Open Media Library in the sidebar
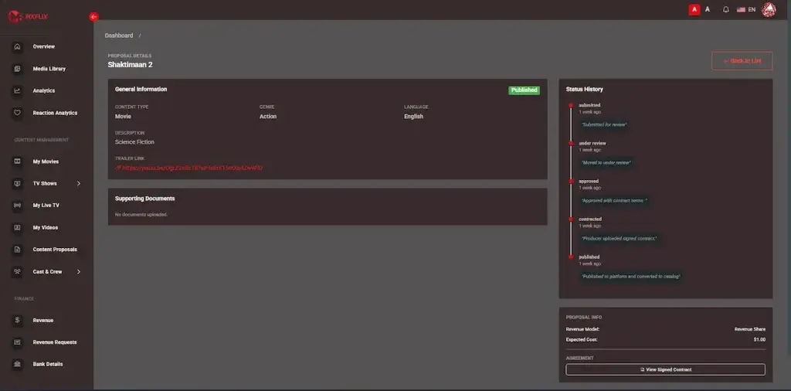791x391 pixels. pos(49,69)
